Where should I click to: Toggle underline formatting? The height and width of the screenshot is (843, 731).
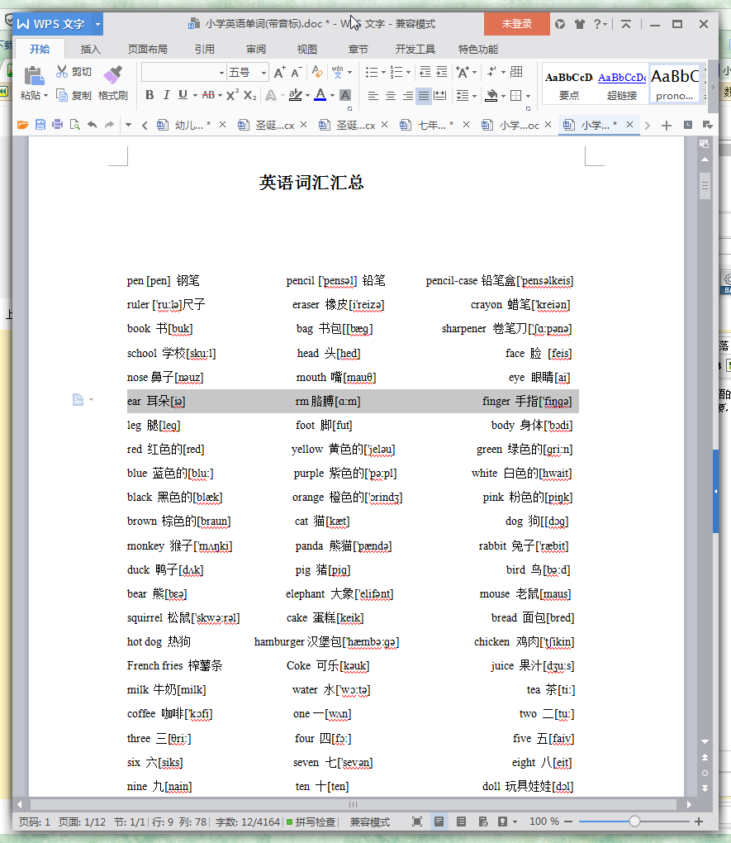point(183,95)
